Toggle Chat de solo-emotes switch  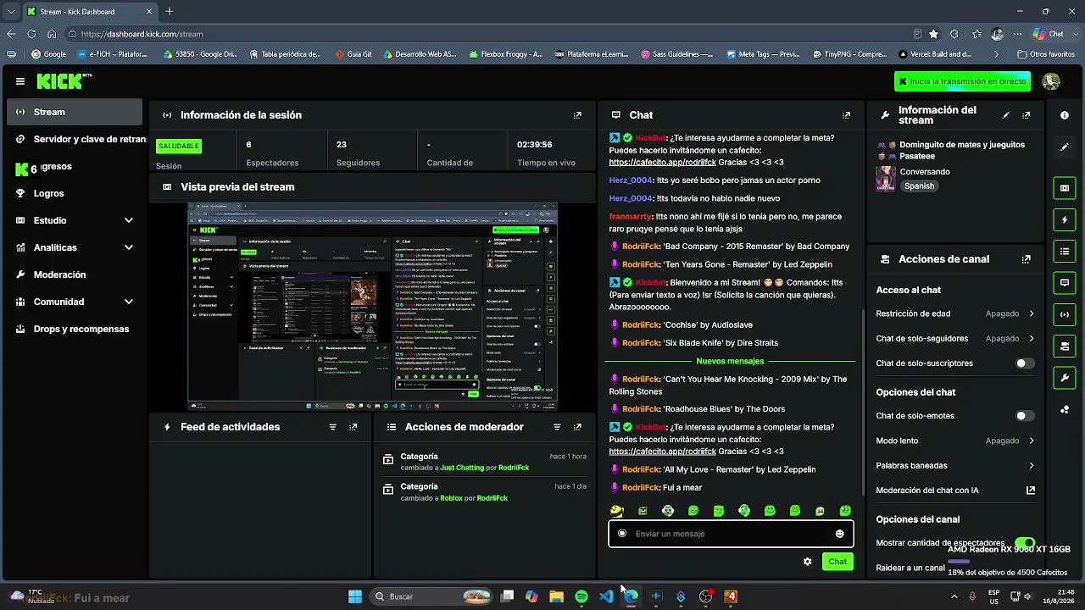tap(1025, 416)
